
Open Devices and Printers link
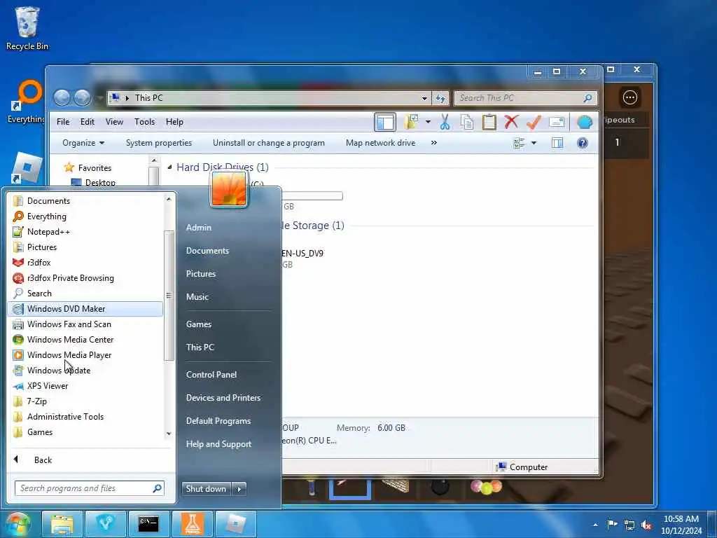(223, 398)
